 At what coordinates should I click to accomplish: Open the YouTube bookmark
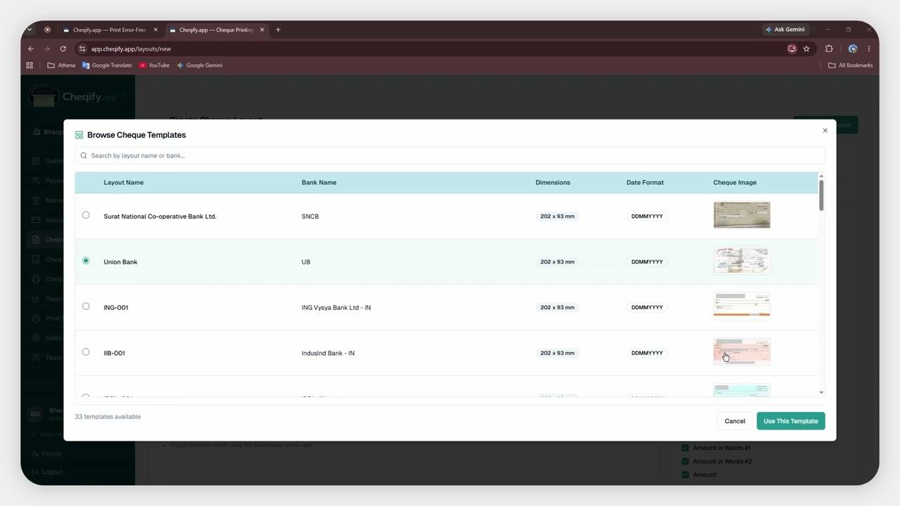point(154,65)
